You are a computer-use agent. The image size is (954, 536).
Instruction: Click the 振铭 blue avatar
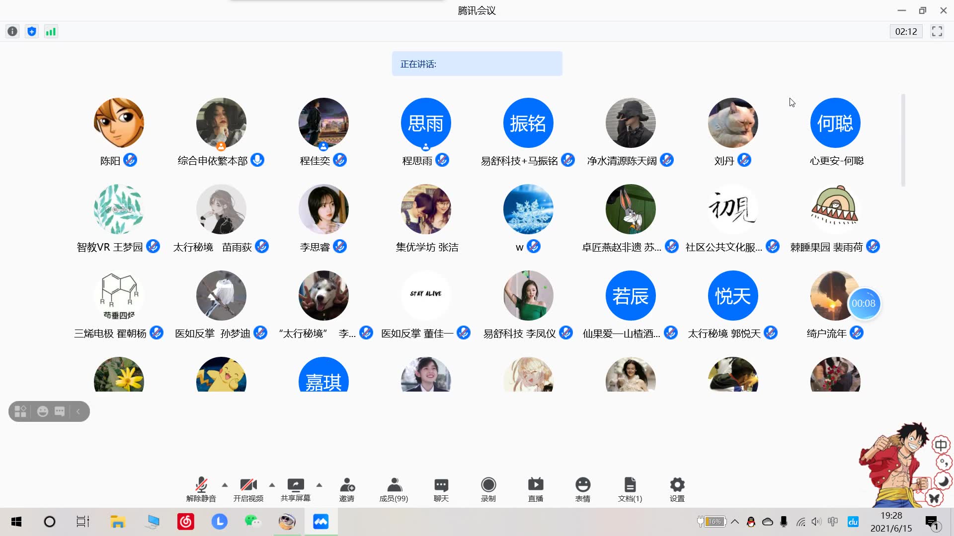pos(528,123)
